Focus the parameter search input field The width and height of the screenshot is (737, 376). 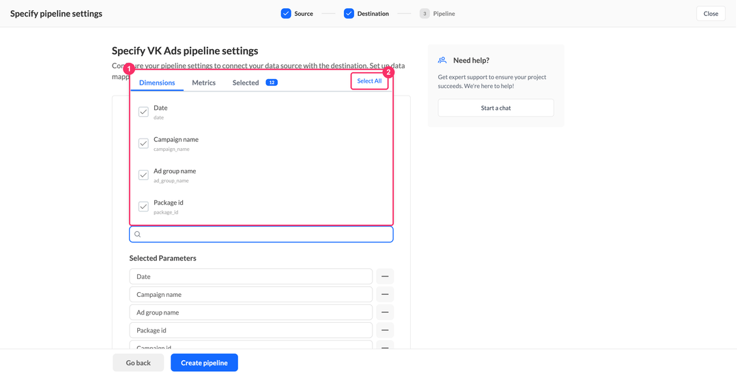coord(261,234)
